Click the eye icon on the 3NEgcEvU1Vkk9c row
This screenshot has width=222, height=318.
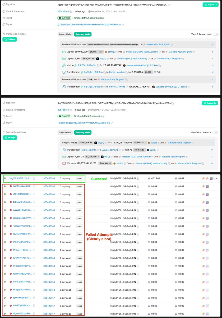[x=5, y=290]
